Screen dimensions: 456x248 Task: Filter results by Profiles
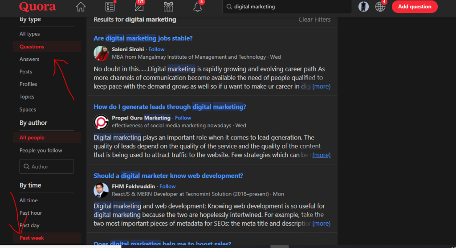click(x=28, y=84)
